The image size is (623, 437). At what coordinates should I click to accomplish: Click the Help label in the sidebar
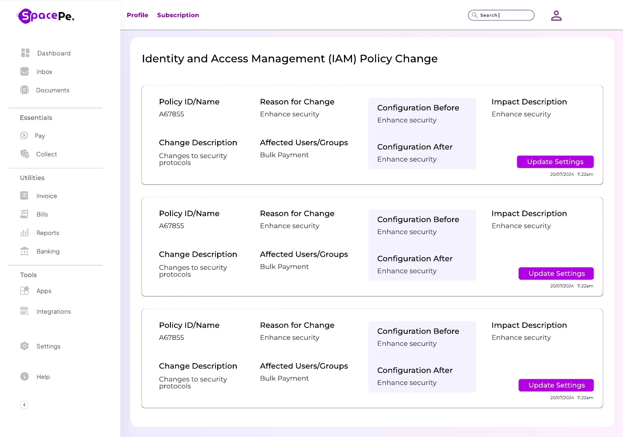click(x=43, y=377)
